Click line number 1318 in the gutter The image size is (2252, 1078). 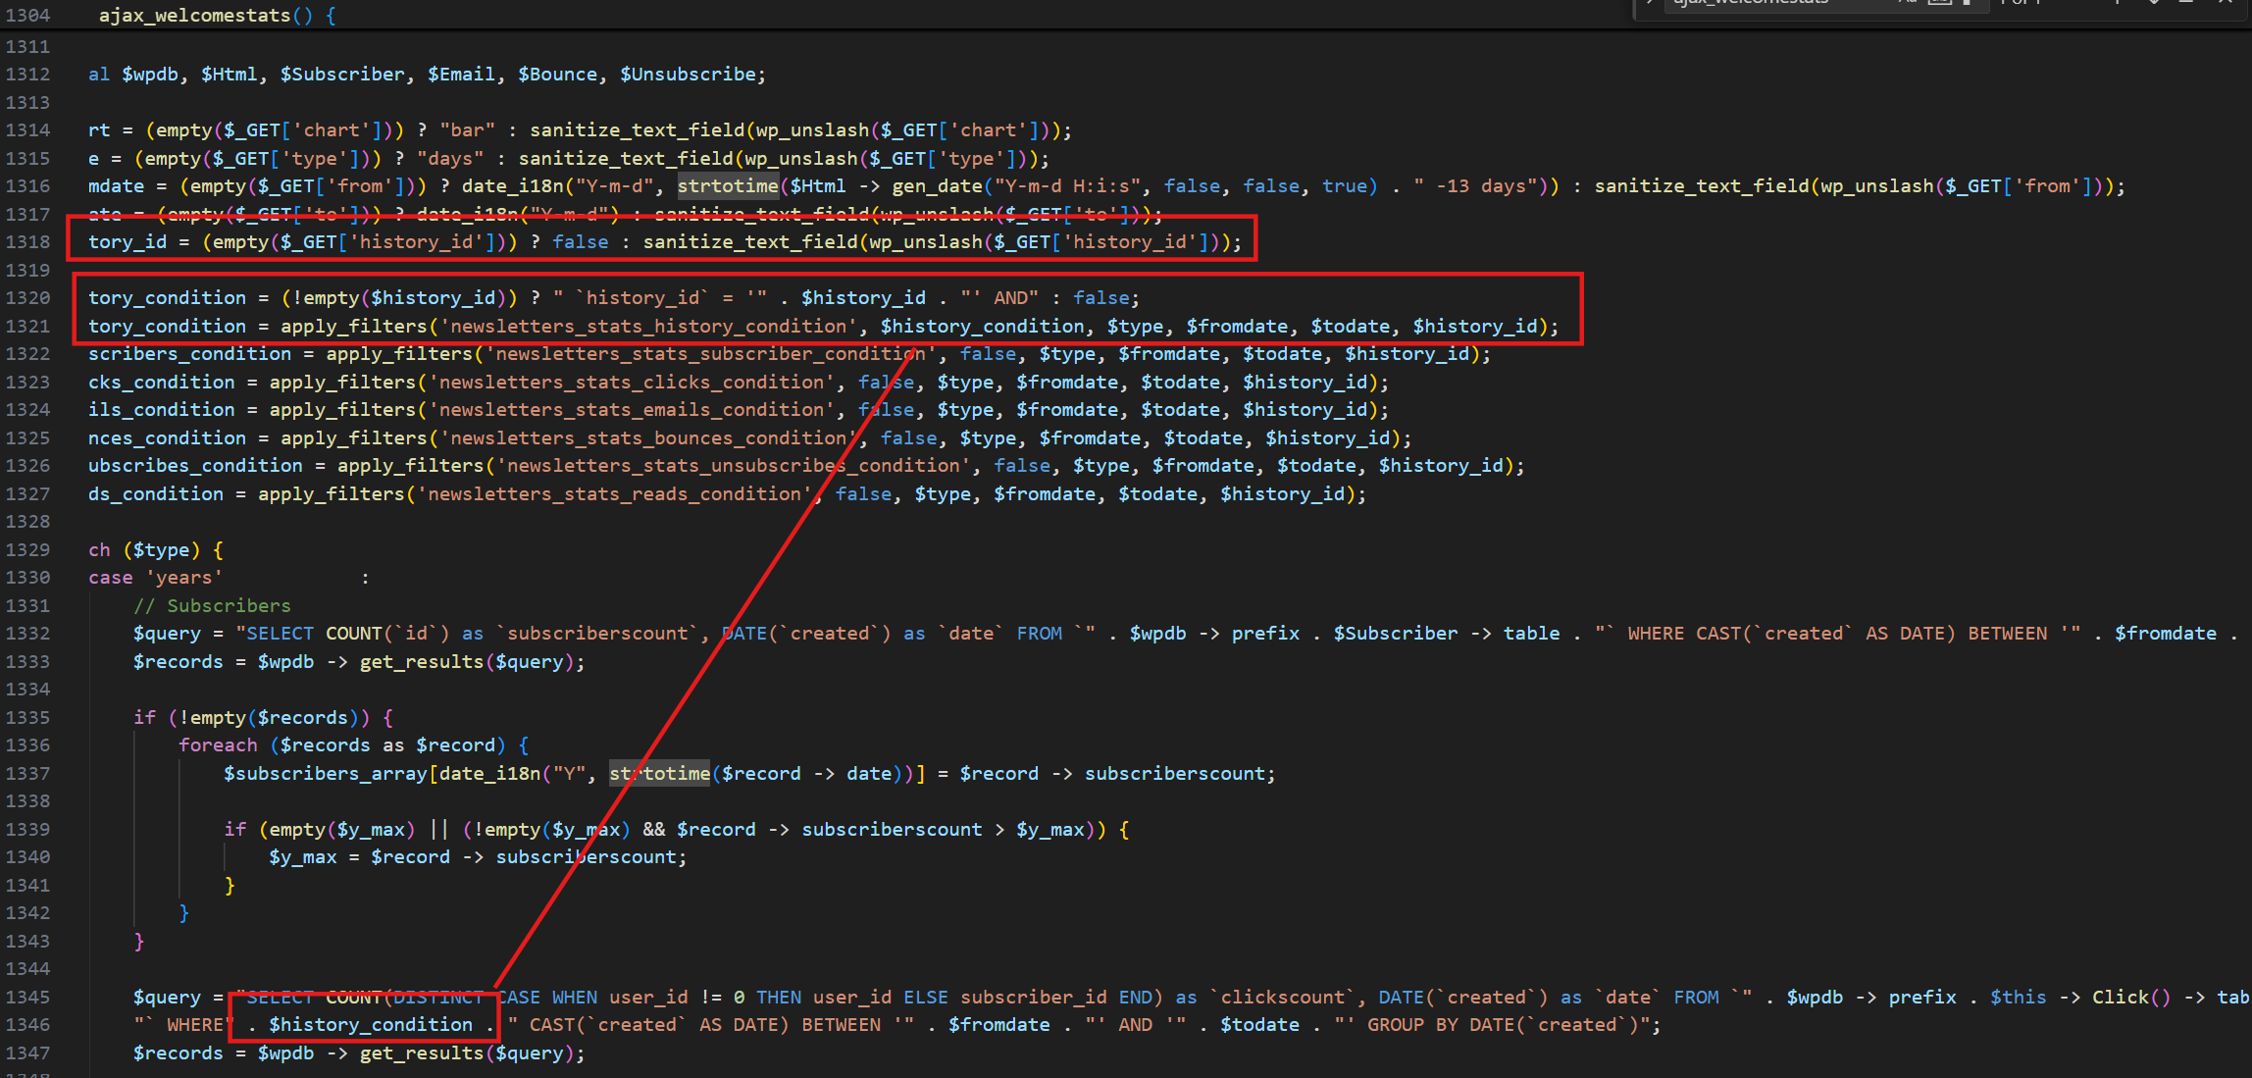click(27, 242)
